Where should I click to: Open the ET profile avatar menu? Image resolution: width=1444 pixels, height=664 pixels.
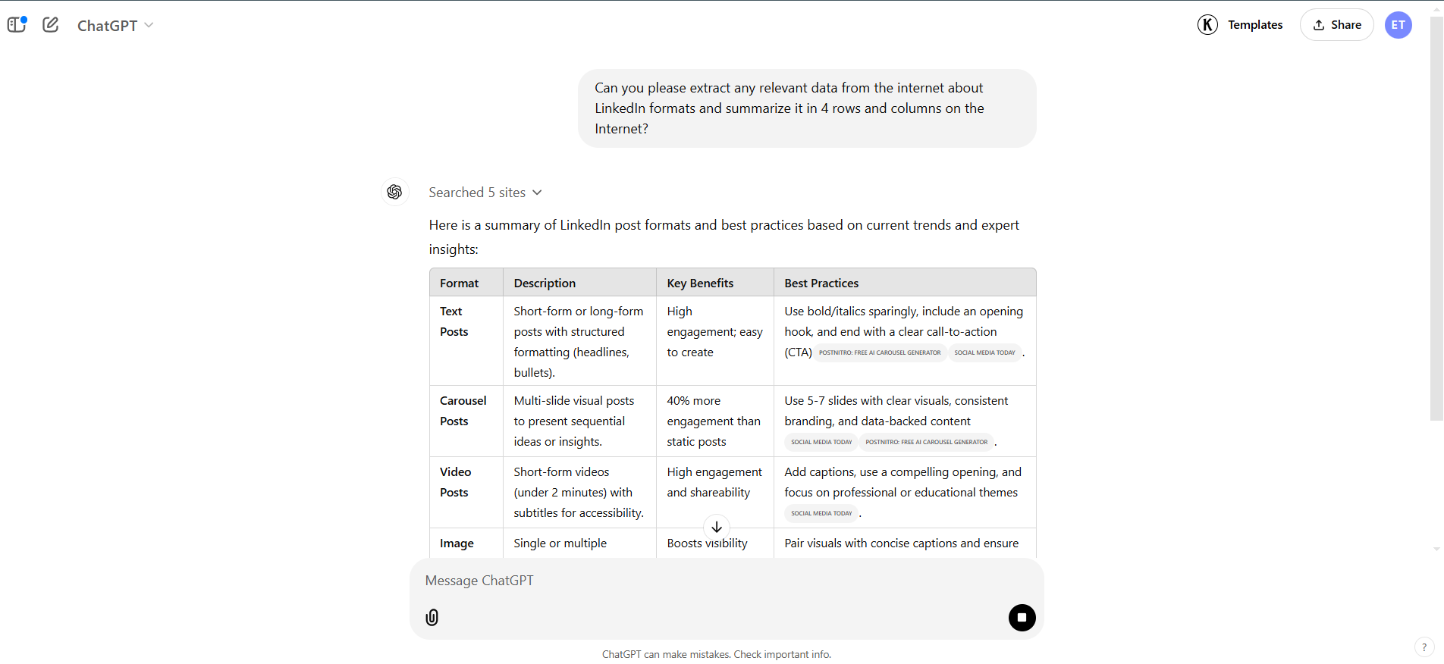click(x=1398, y=25)
